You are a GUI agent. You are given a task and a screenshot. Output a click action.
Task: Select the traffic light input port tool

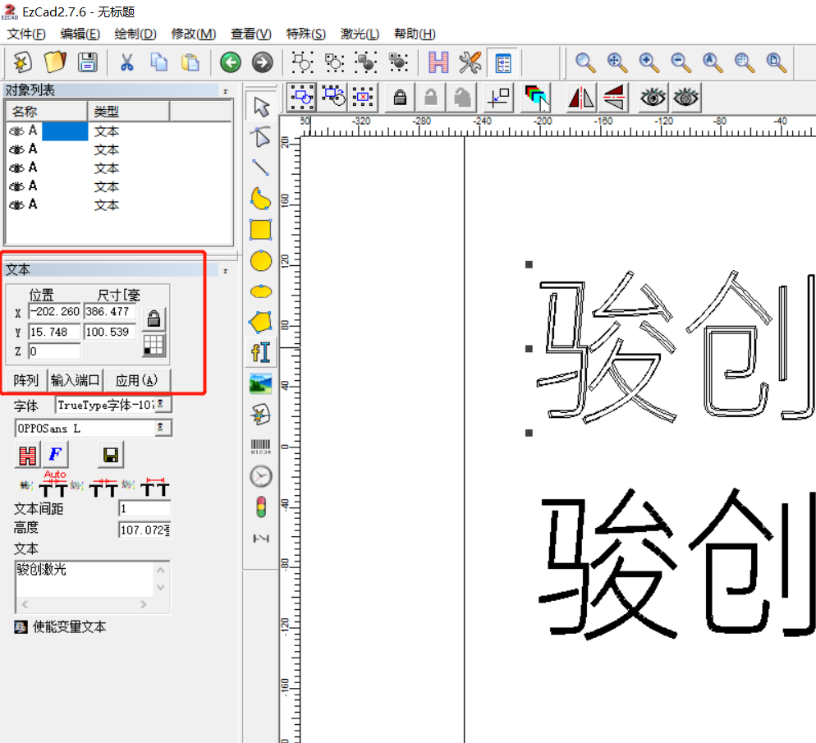(x=261, y=507)
